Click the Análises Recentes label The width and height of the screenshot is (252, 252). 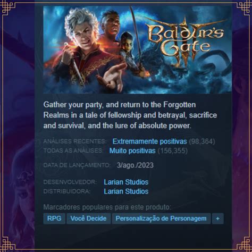click(74, 141)
